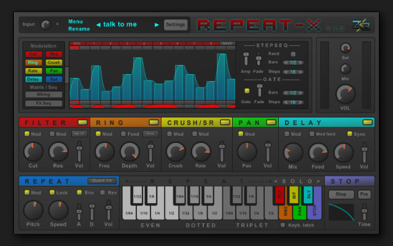
Task: Click the StepSeq Fade slider
Action: 259,59
